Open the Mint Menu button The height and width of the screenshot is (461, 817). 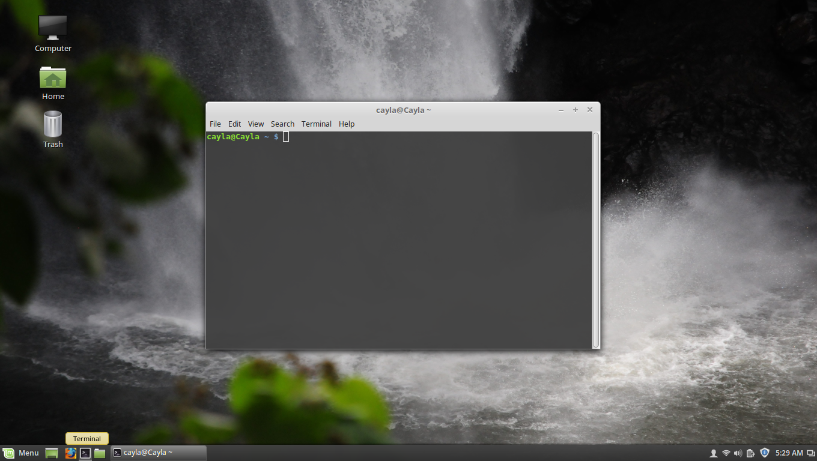pos(22,453)
